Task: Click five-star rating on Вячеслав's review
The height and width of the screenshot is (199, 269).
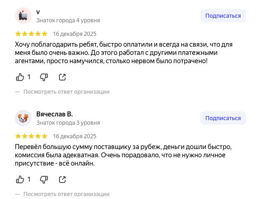Action: click(31, 136)
